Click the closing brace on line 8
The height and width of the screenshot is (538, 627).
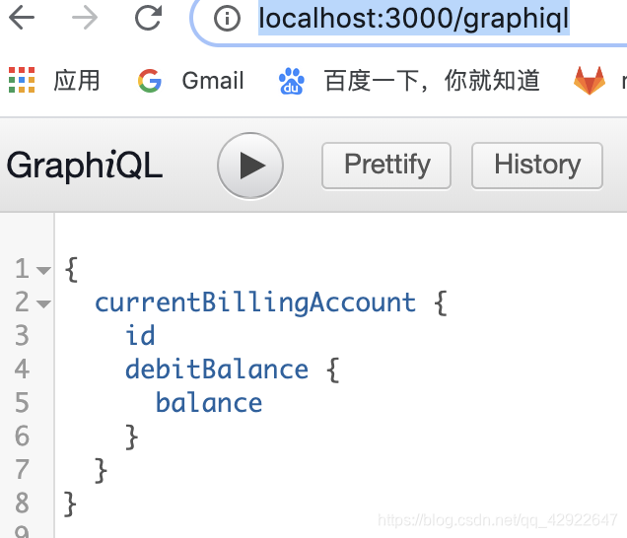[70, 504]
